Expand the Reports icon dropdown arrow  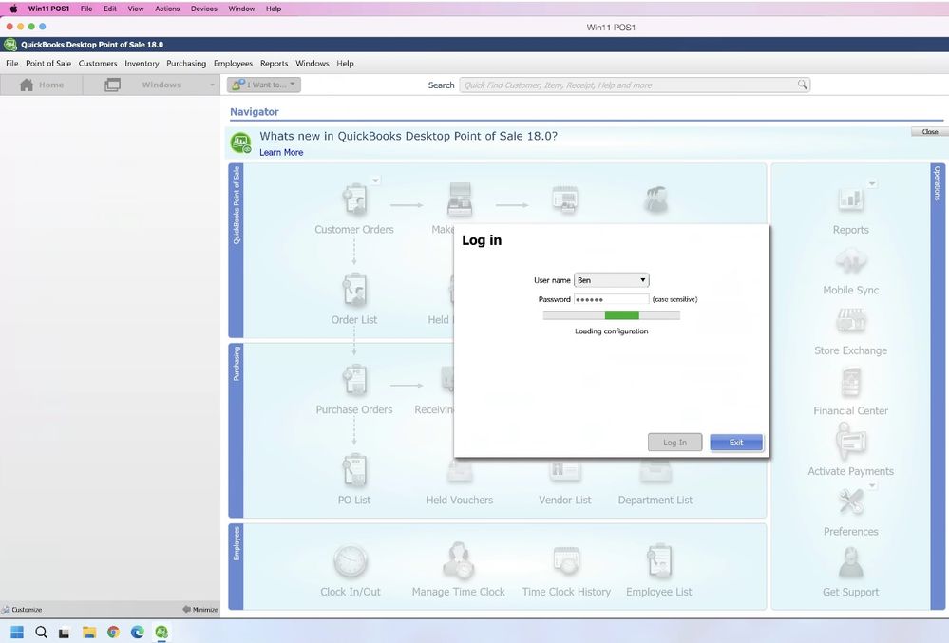click(x=872, y=183)
